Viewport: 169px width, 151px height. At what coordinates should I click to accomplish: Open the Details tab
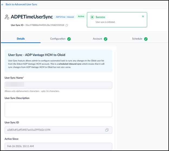pos(21,39)
